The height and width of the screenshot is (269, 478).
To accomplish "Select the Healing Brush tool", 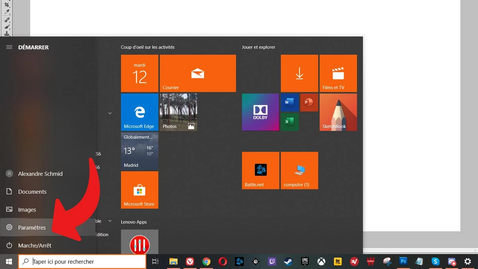I will tap(7, 19).
